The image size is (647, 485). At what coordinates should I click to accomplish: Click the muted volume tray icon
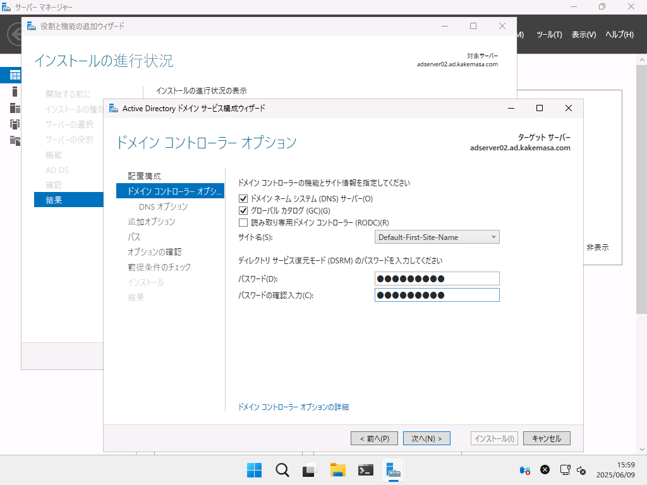pyautogui.click(x=581, y=470)
